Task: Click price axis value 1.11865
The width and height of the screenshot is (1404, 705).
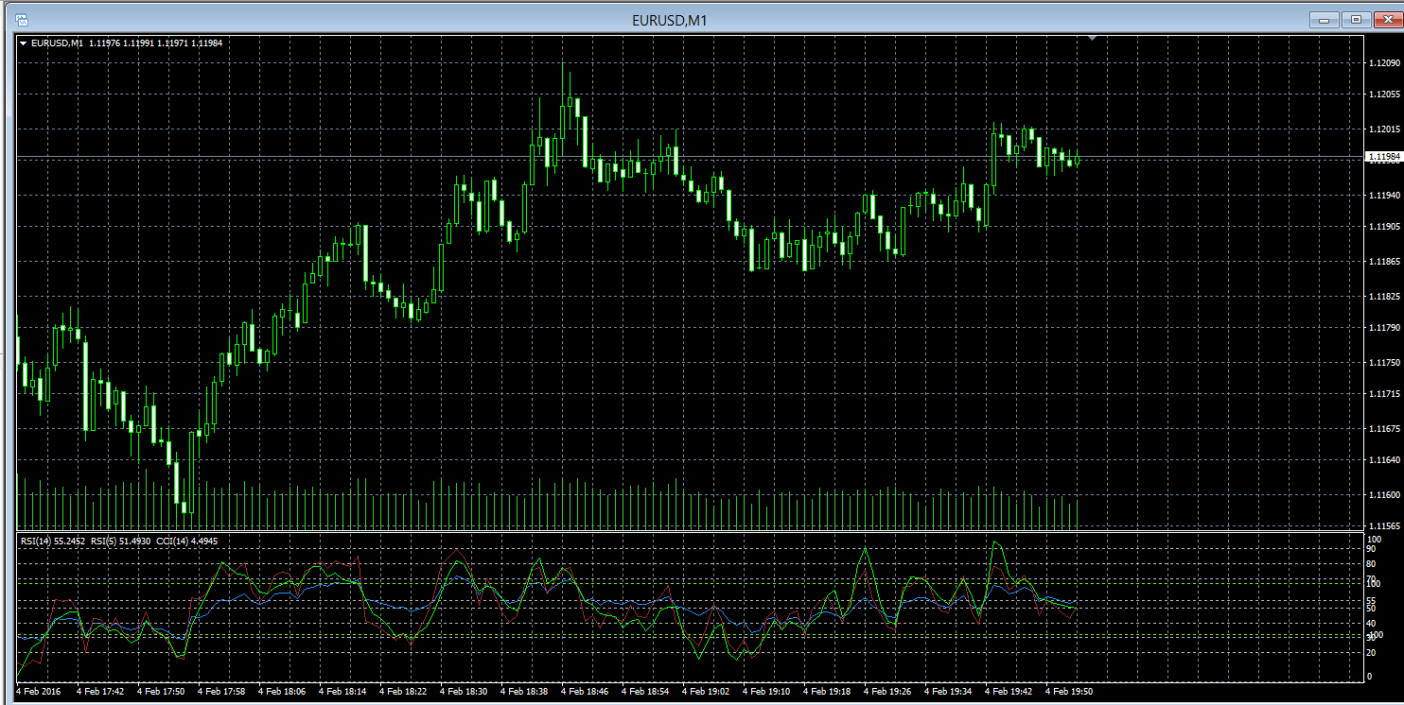Action: [1383, 262]
